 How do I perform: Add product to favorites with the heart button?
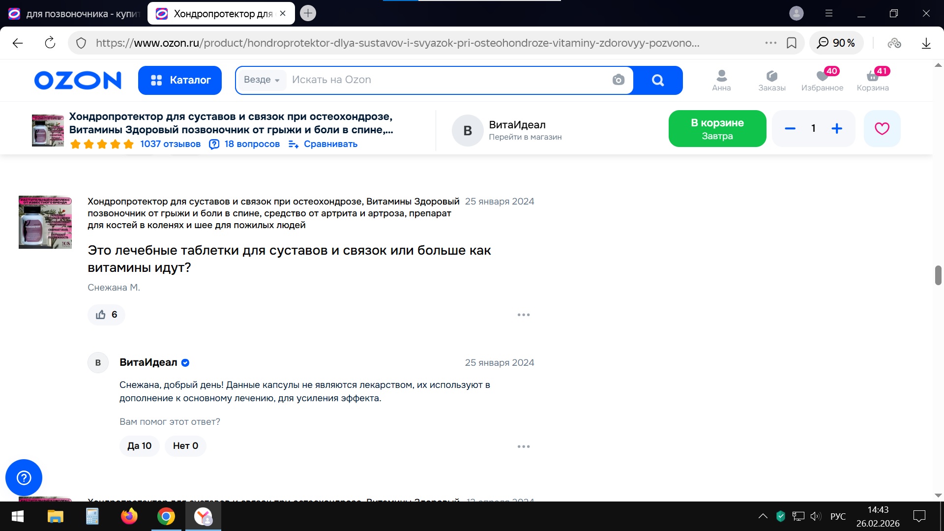click(x=882, y=128)
